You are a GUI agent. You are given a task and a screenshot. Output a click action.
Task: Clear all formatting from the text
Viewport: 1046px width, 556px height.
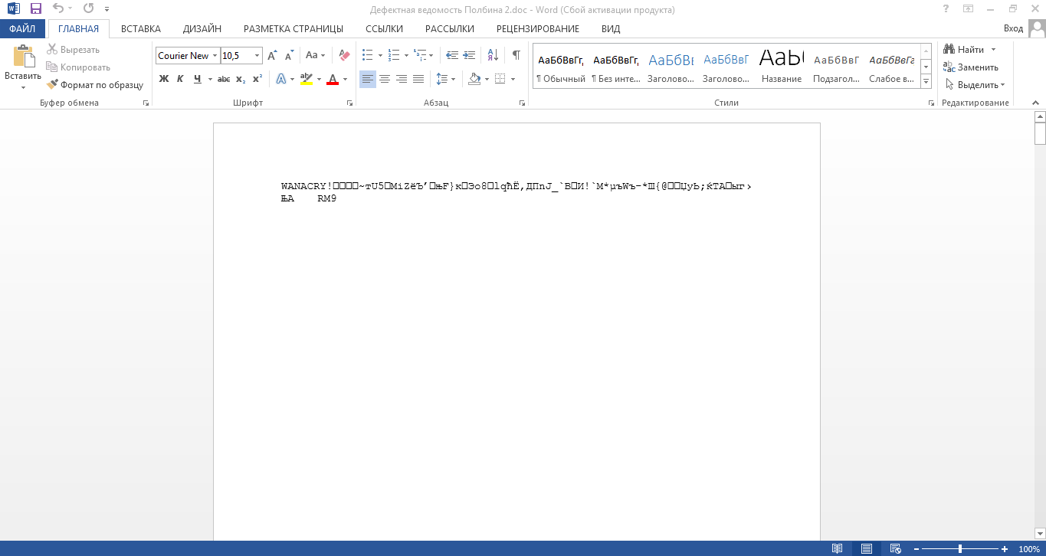point(344,56)
